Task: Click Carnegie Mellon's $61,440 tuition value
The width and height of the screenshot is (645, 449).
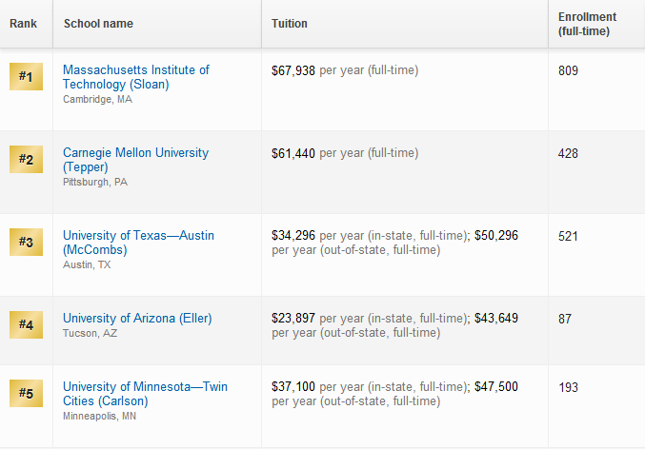Action: tap(293, 153)
